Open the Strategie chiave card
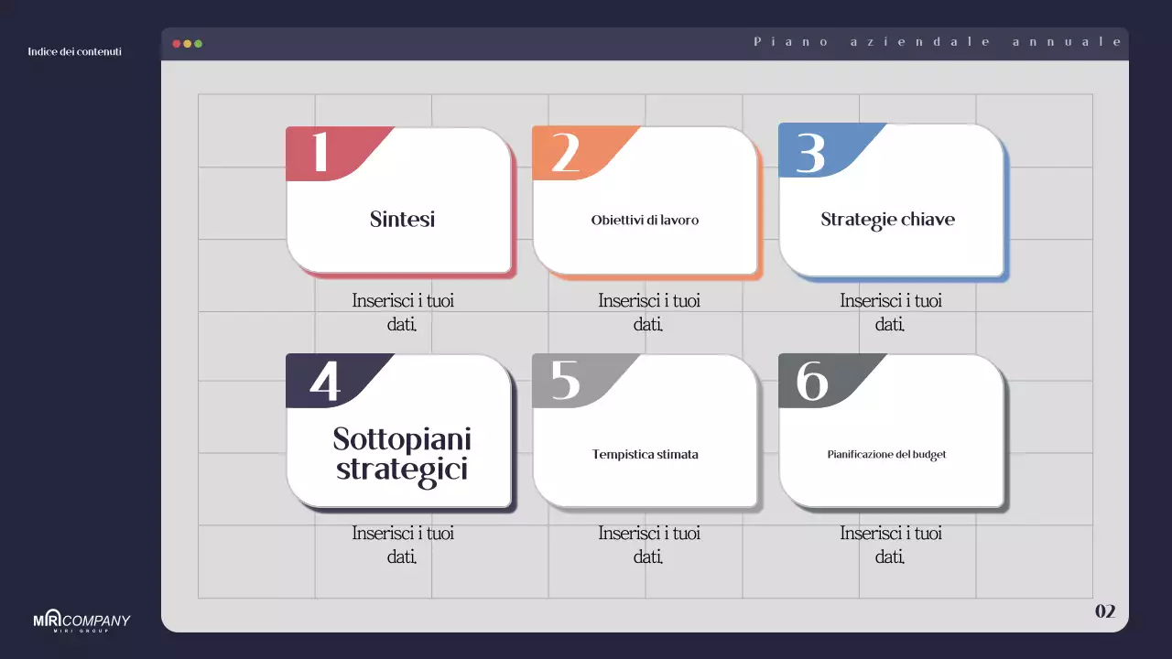1172x659 pixels. click(888, 220)
